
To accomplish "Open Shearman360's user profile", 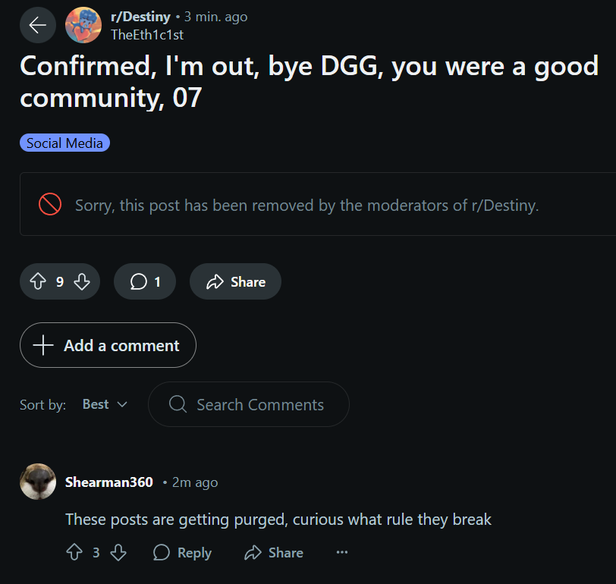I will [108, 482].
